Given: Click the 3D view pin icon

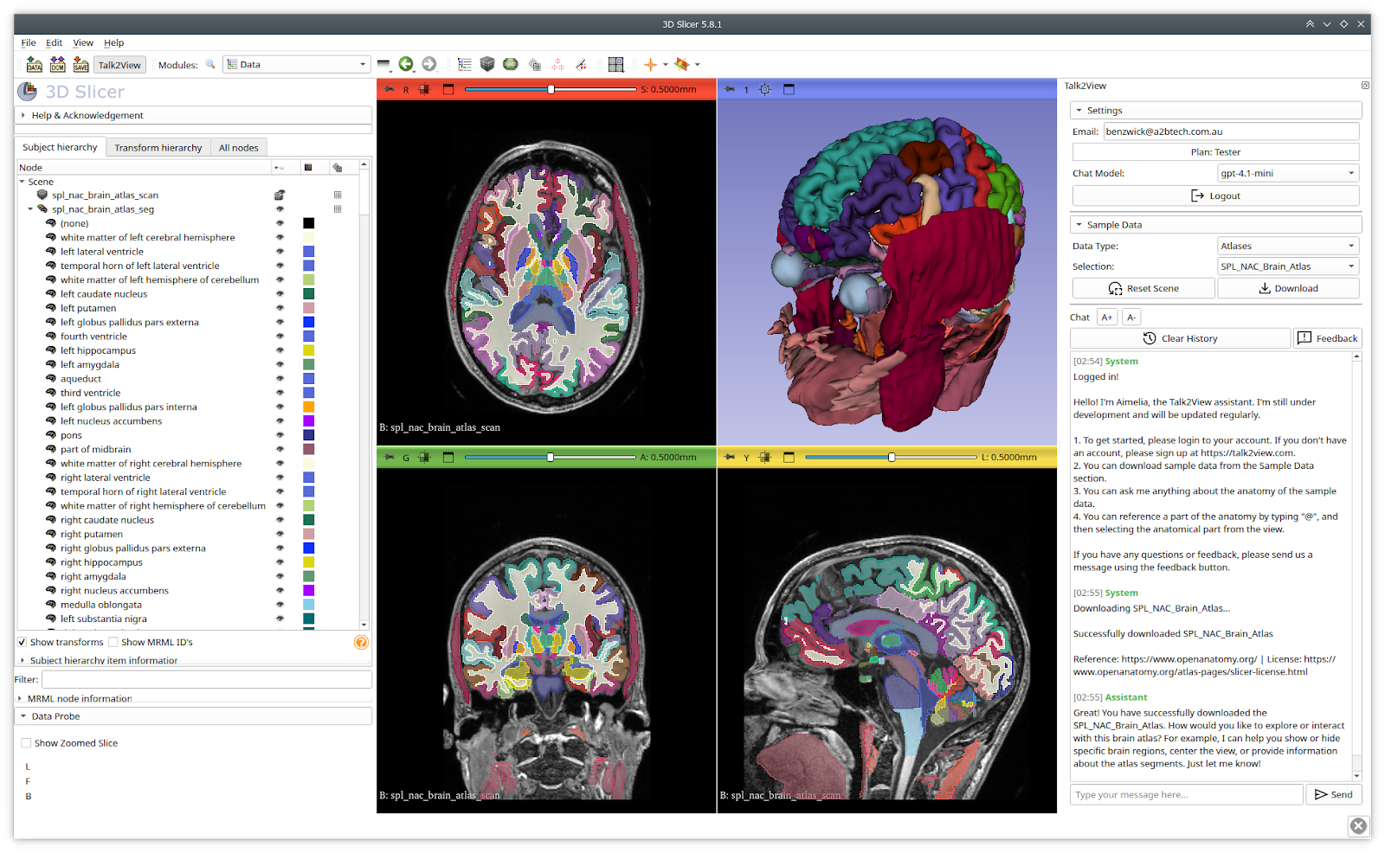Looking at the screenshot, I should [x=730, y=90].
